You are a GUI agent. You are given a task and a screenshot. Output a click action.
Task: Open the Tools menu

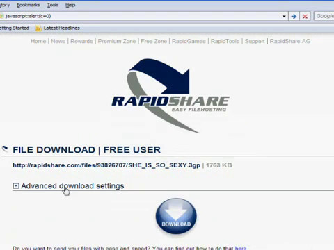[x=53, y=5]
